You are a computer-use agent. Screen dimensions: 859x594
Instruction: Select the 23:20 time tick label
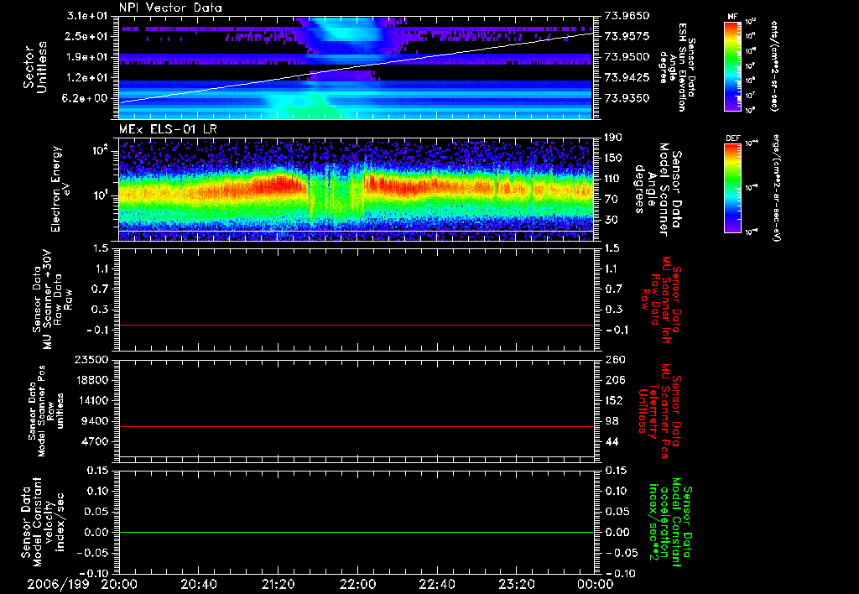[516, 583]
